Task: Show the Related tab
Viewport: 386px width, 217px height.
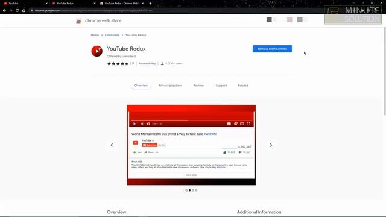Action: (243, 86)
